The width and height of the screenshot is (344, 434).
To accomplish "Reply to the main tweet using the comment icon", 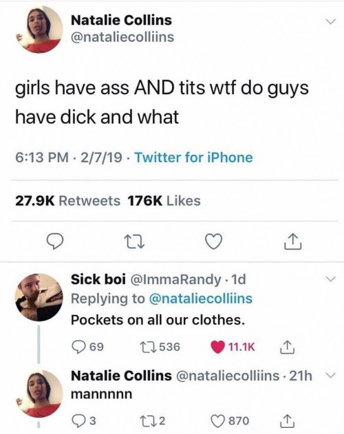I will pyautogui.click(x=54, y=241).
